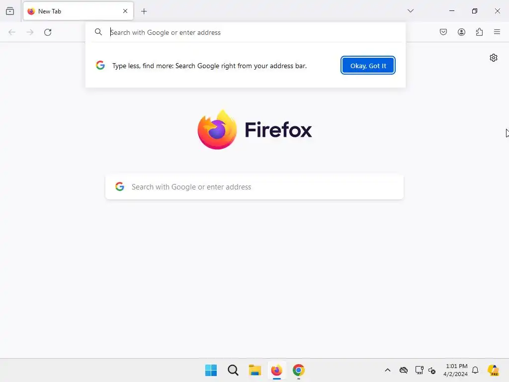Open the Extensions panel

[479, 32]
